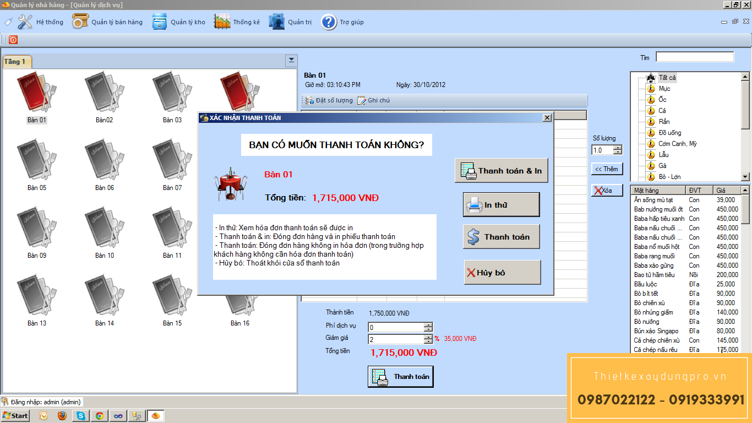The width and height of the screenshot is (752, 423).
Task: Open the Trợ giúp help icon
Action: (x=329, y=22)
